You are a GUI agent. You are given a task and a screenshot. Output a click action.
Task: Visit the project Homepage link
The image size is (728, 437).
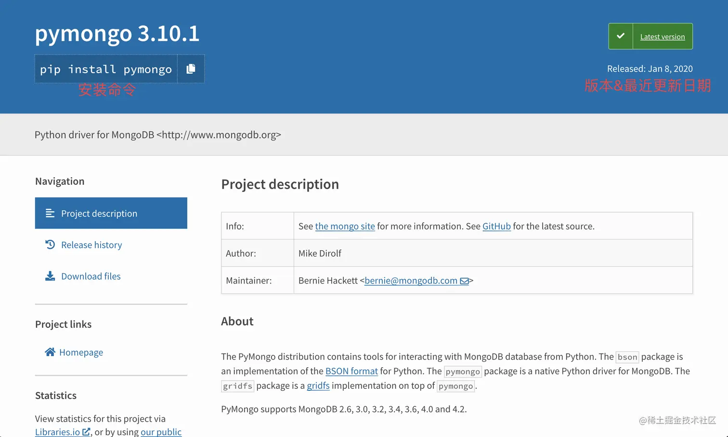point(81,352)
